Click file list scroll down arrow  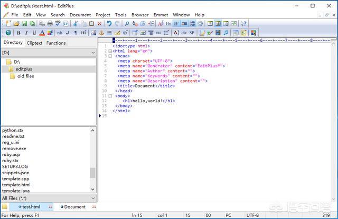click(93, 189)
